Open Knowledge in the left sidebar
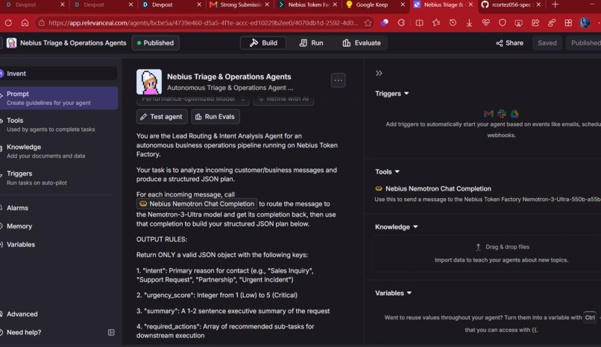This screenshot has width=601, height=347. [x=58, y=151]
